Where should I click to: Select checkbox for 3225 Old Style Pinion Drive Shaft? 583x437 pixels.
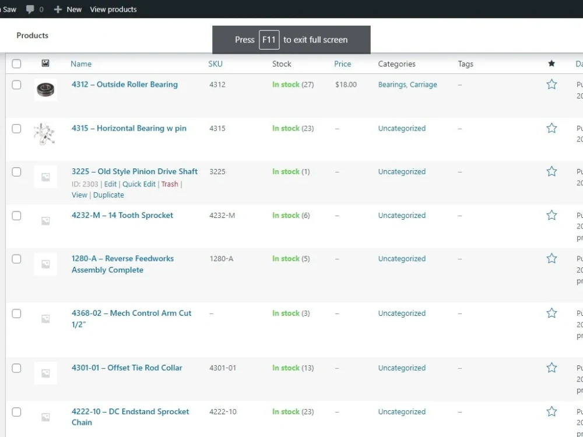(x=16, y=172)
